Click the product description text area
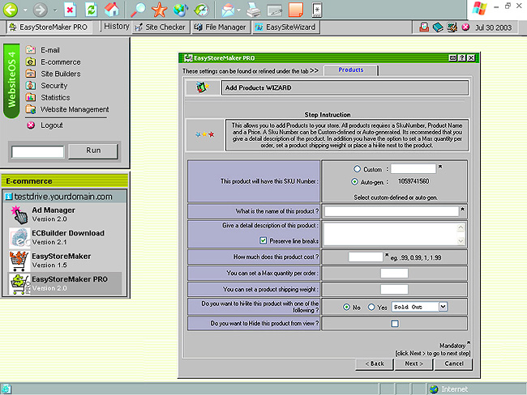527x395 pixels. click(x=391, y=234)
